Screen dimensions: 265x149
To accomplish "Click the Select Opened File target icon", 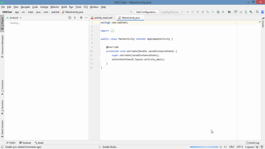I will [x=70, y=17].
